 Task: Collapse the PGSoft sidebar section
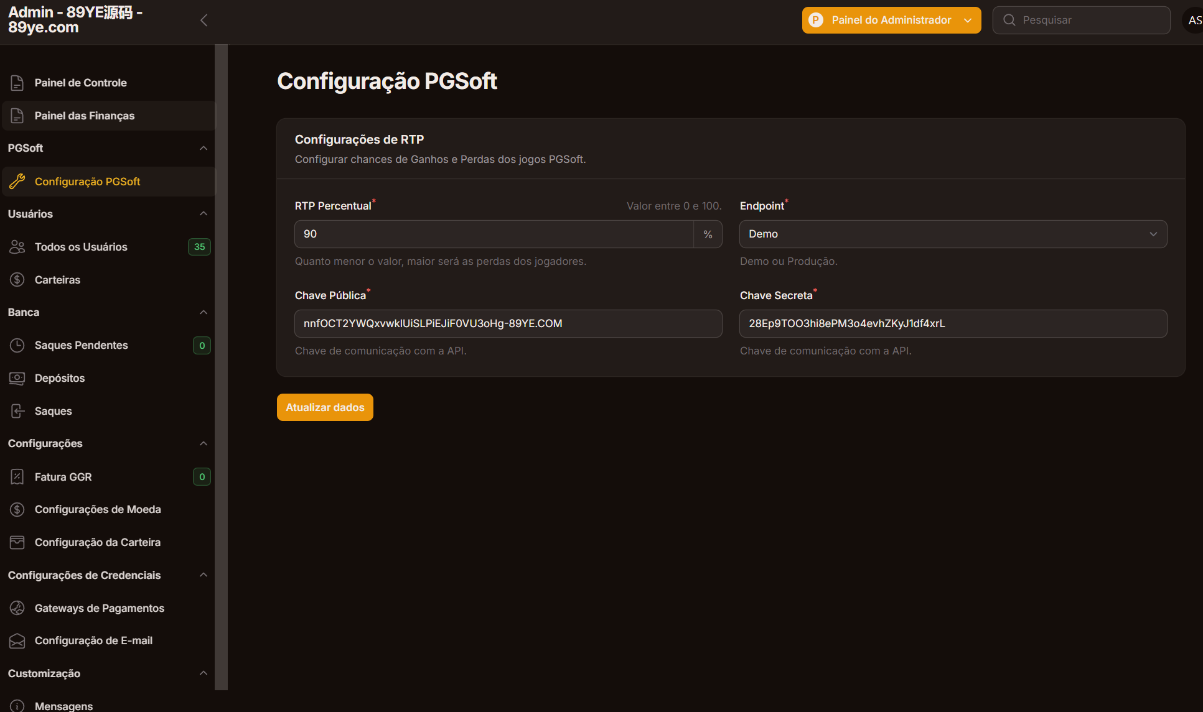click(x=203, y=148)
